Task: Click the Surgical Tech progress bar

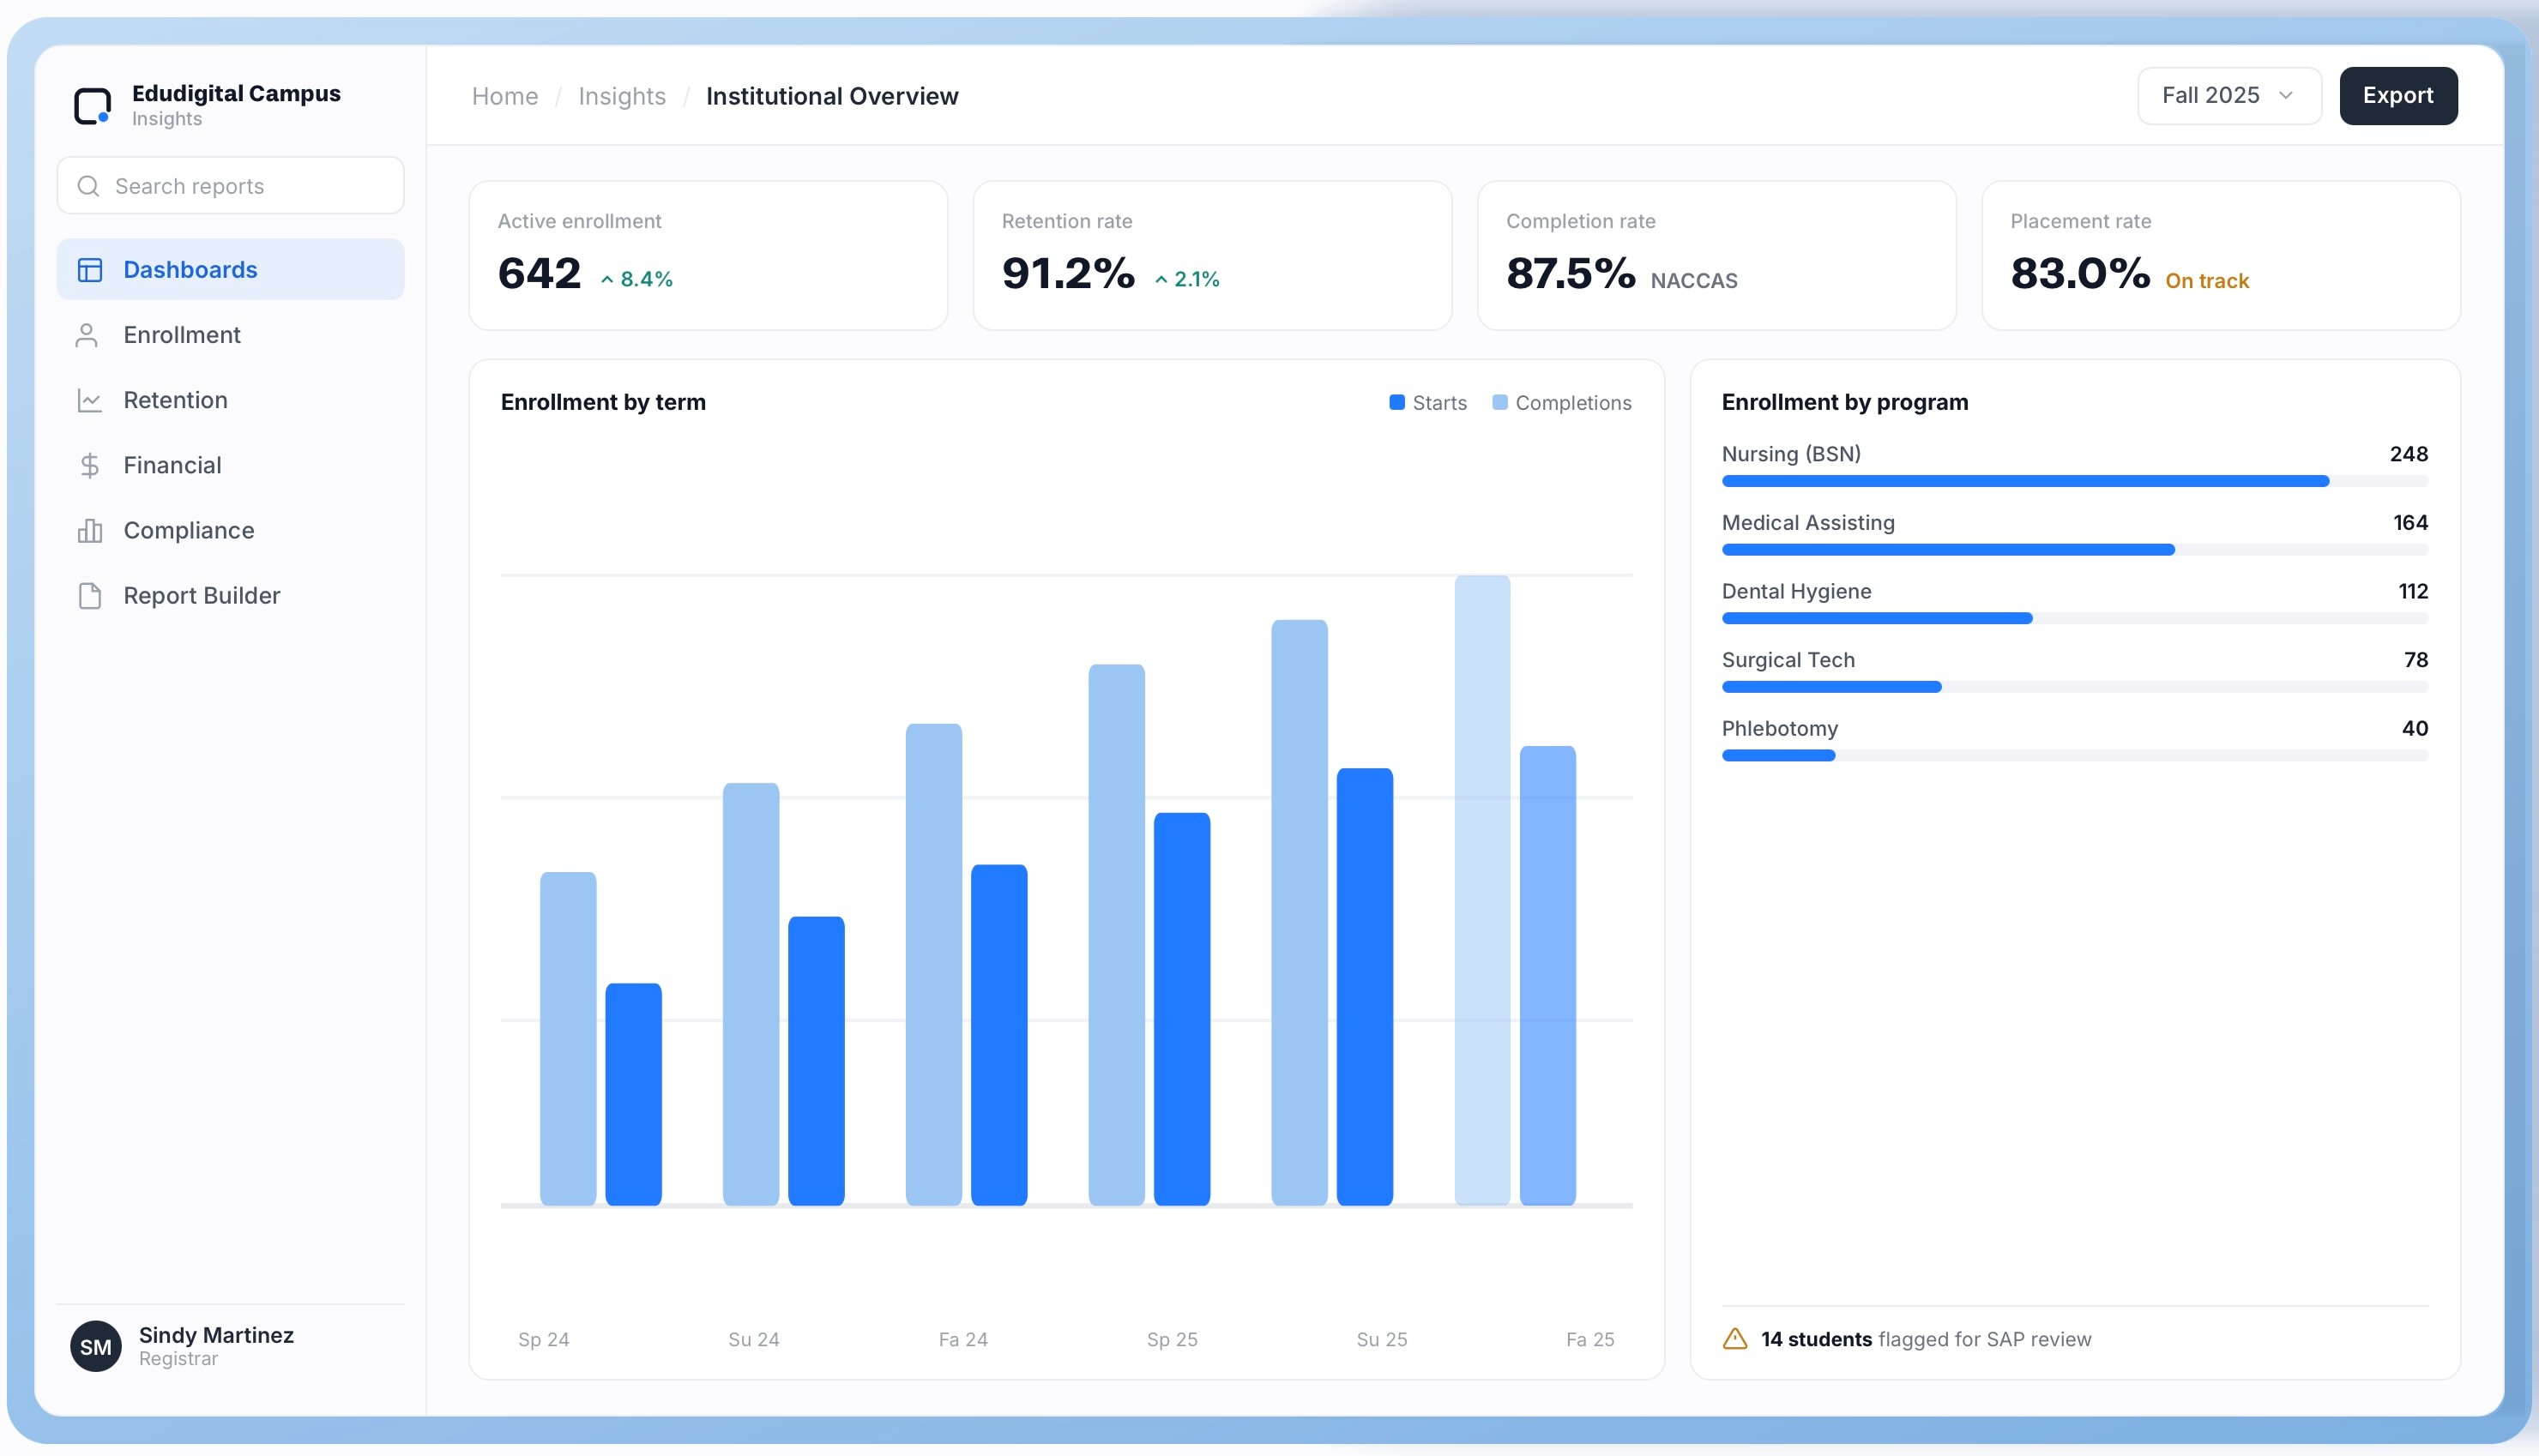Action: click(2074, 687)
